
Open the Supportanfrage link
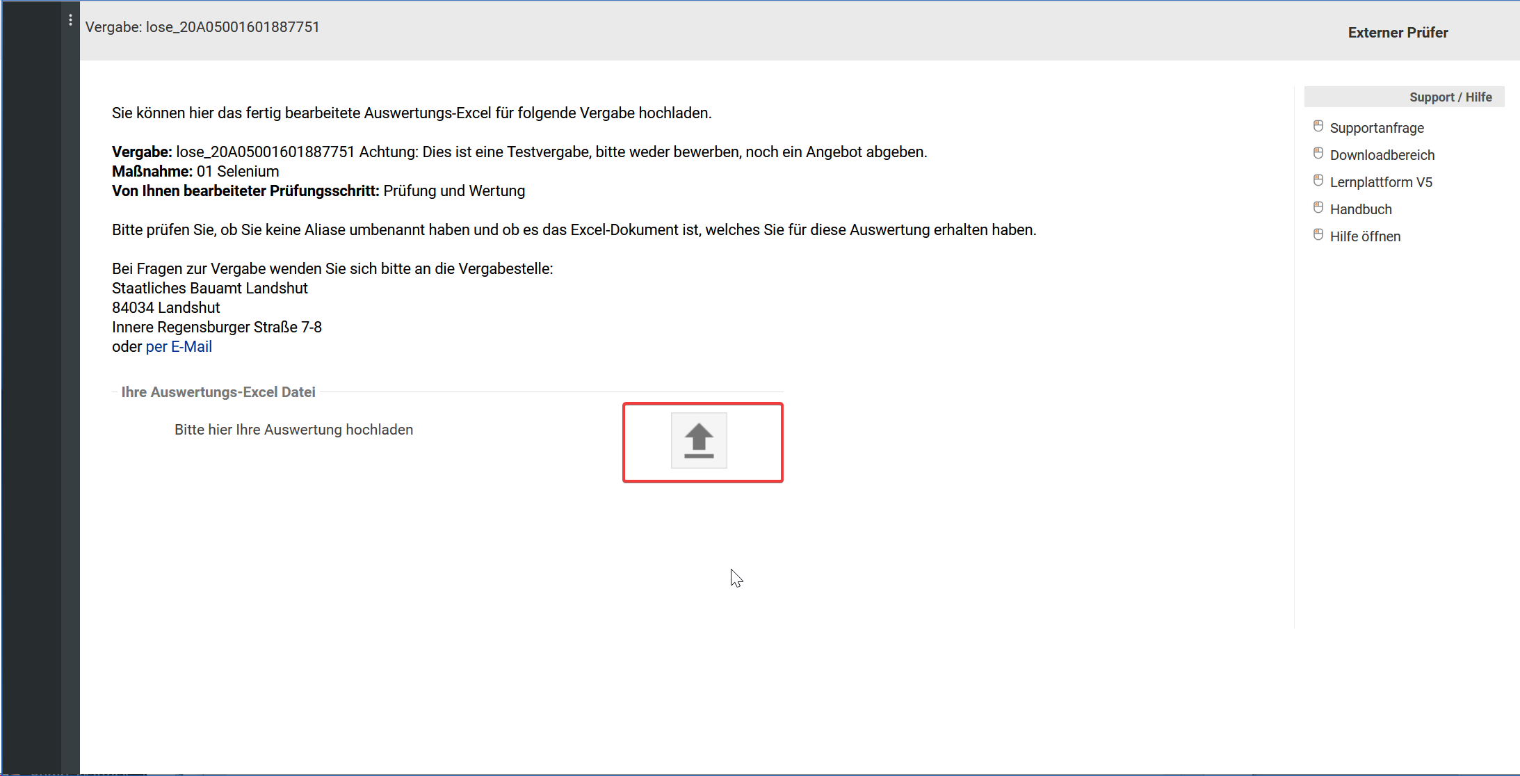click(1376, 128)
